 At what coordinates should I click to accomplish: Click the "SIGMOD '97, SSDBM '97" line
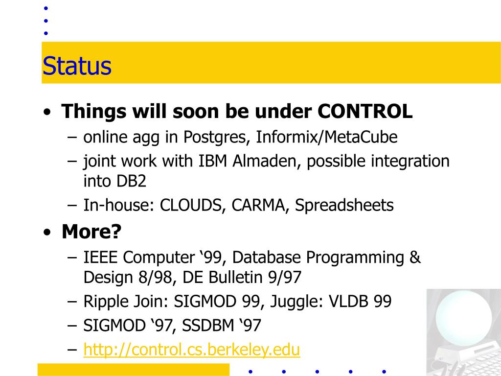tap(172, 326)
